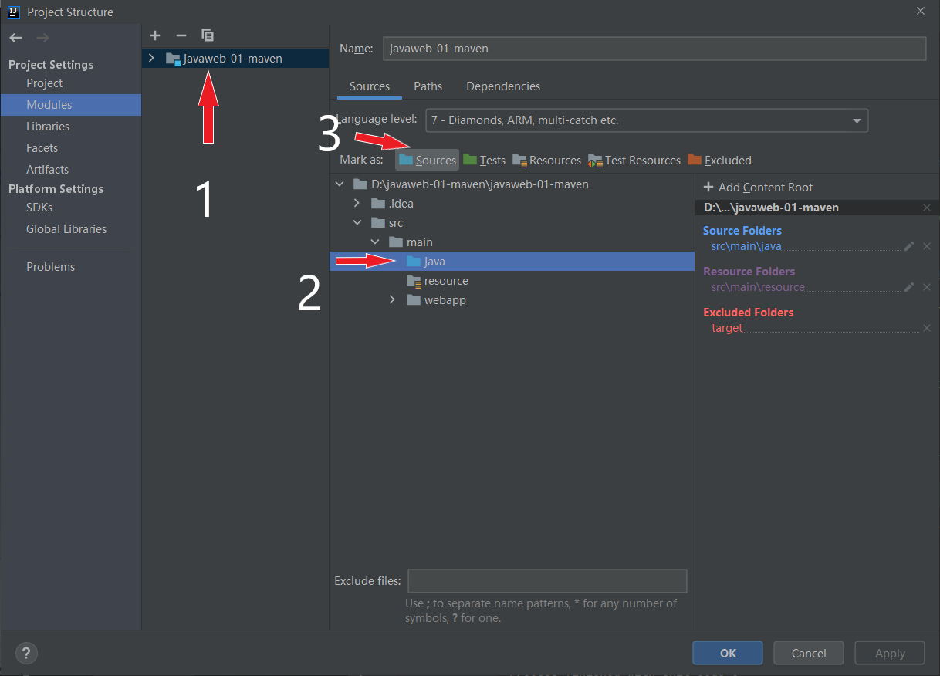Viewport: 940px width, 676px height.
Task: Unmark src\main\java source folder with X
Action: (927, 246)
